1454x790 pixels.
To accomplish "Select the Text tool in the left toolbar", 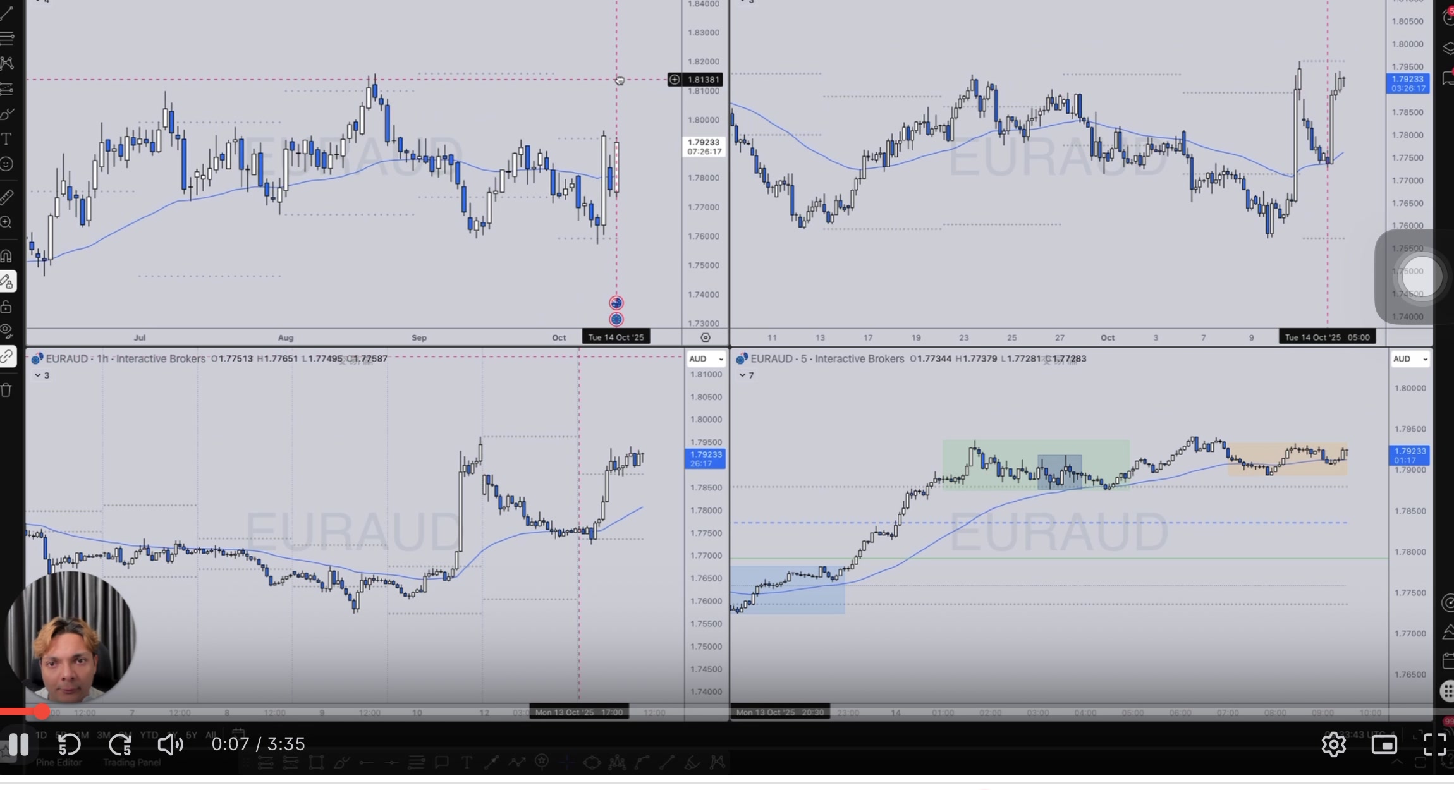I will pos(7,138).
